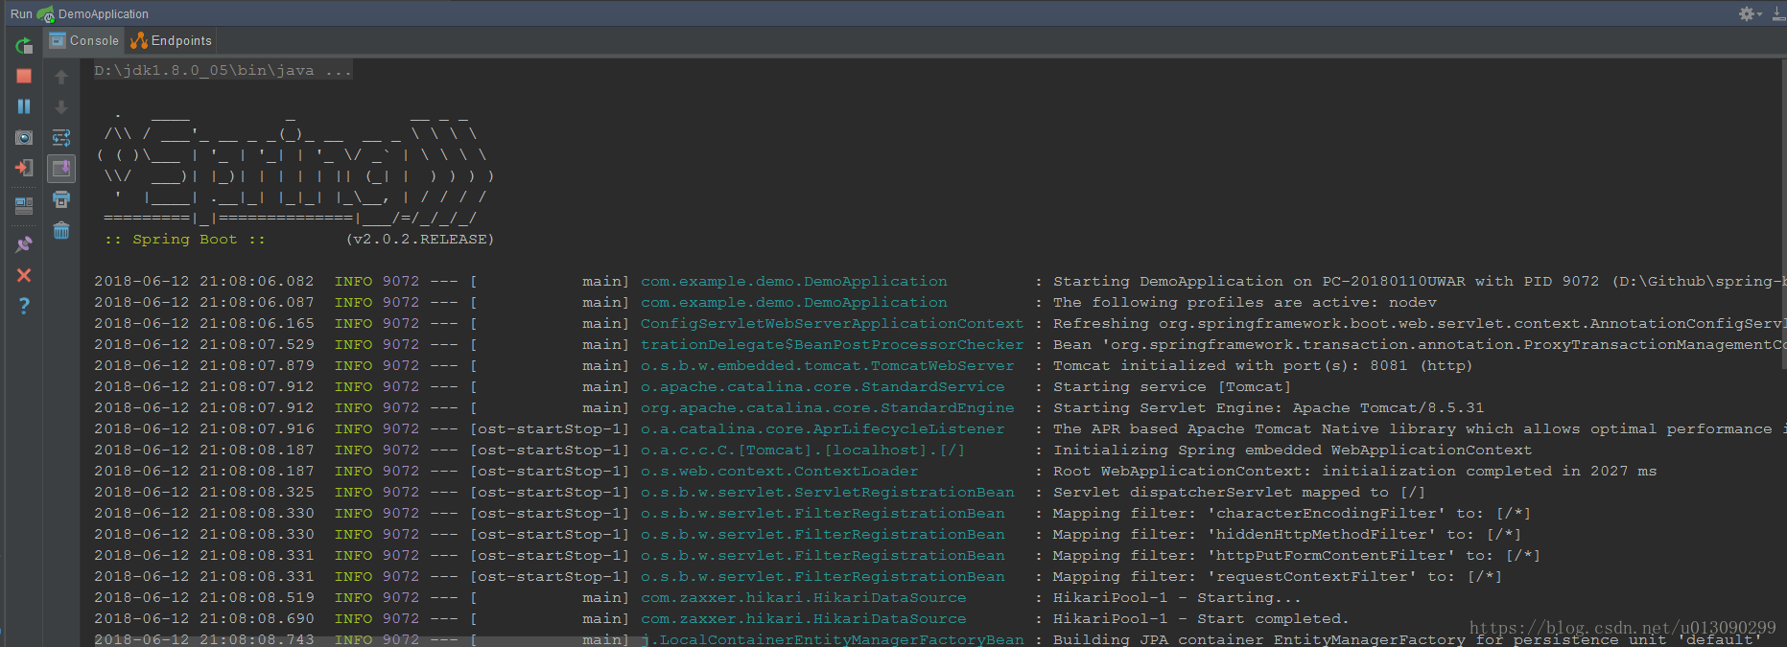Pin the Run tab with the pin icon
This screenshot has height=647, width=1787.
click(24, 243)
